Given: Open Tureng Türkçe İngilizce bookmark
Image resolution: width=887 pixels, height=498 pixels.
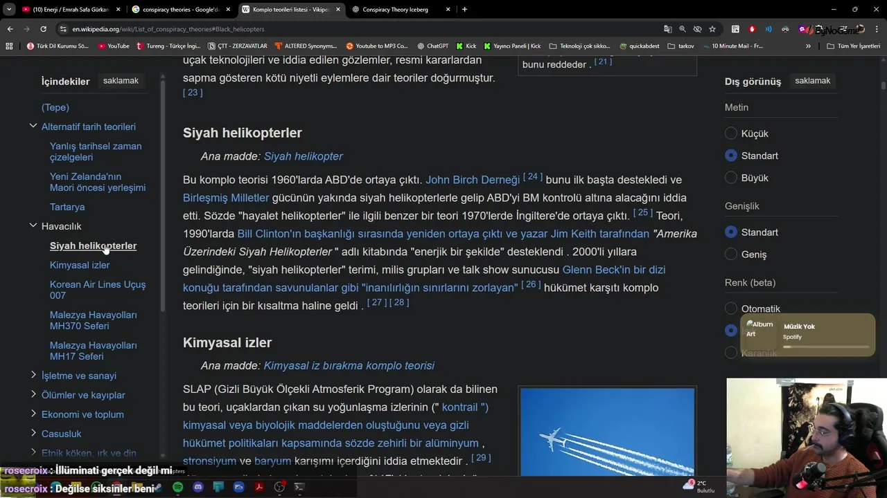Looking at the screenshot, I should click(x=168, y=46).
